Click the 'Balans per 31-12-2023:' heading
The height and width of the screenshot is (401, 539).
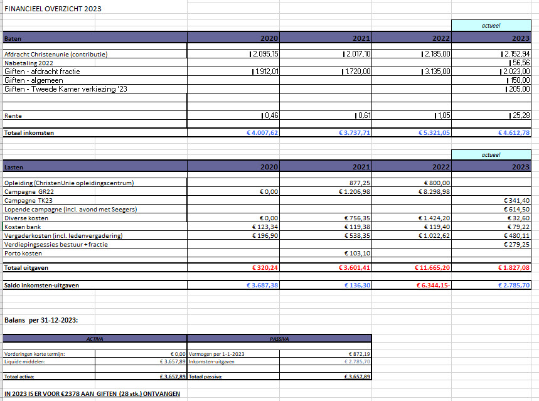[41, 320]
